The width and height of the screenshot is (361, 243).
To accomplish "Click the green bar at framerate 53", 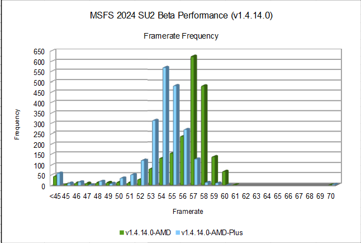I will tap(150, 177).
